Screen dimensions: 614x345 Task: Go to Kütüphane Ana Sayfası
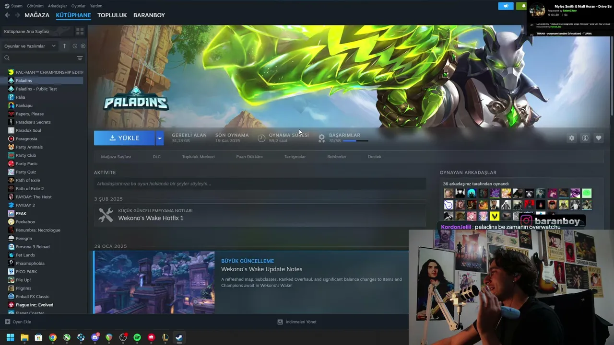pyautogui.click(x=26, y=32)
